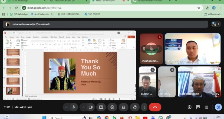Open the activities grid icon

(206, 107)
